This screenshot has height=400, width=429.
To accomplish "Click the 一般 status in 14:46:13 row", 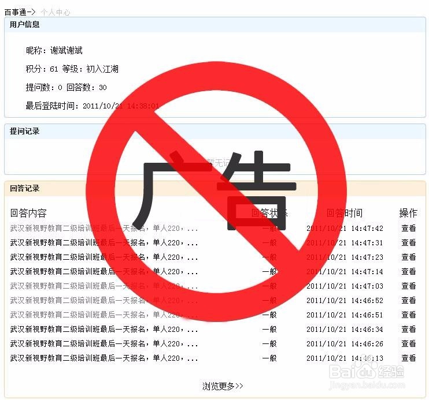I will click(x=269, y=358).
